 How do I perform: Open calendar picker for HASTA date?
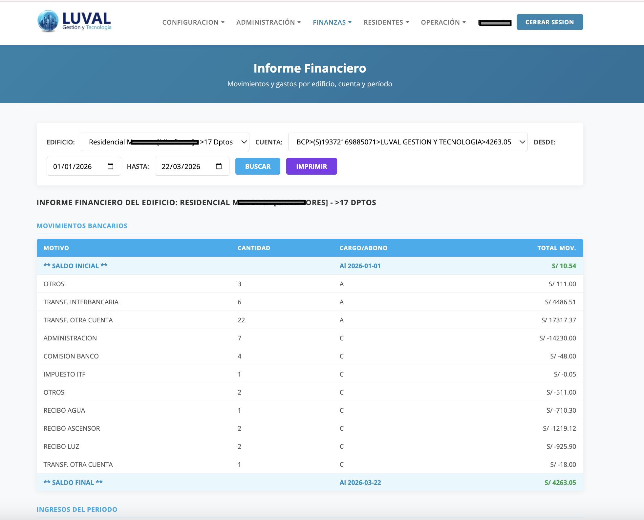click(219, 166)
